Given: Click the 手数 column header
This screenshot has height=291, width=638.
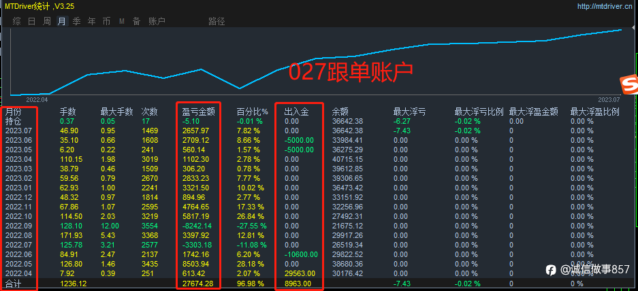Looking at the screenshot, I should point(68,112).
